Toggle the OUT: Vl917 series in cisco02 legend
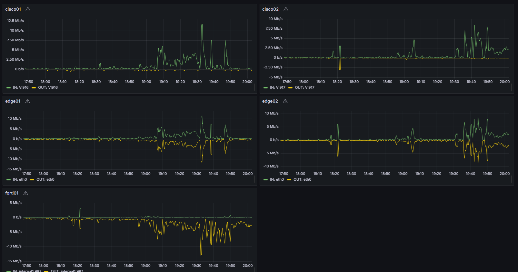This screenshot has width=518, height=272. point(304,87)
